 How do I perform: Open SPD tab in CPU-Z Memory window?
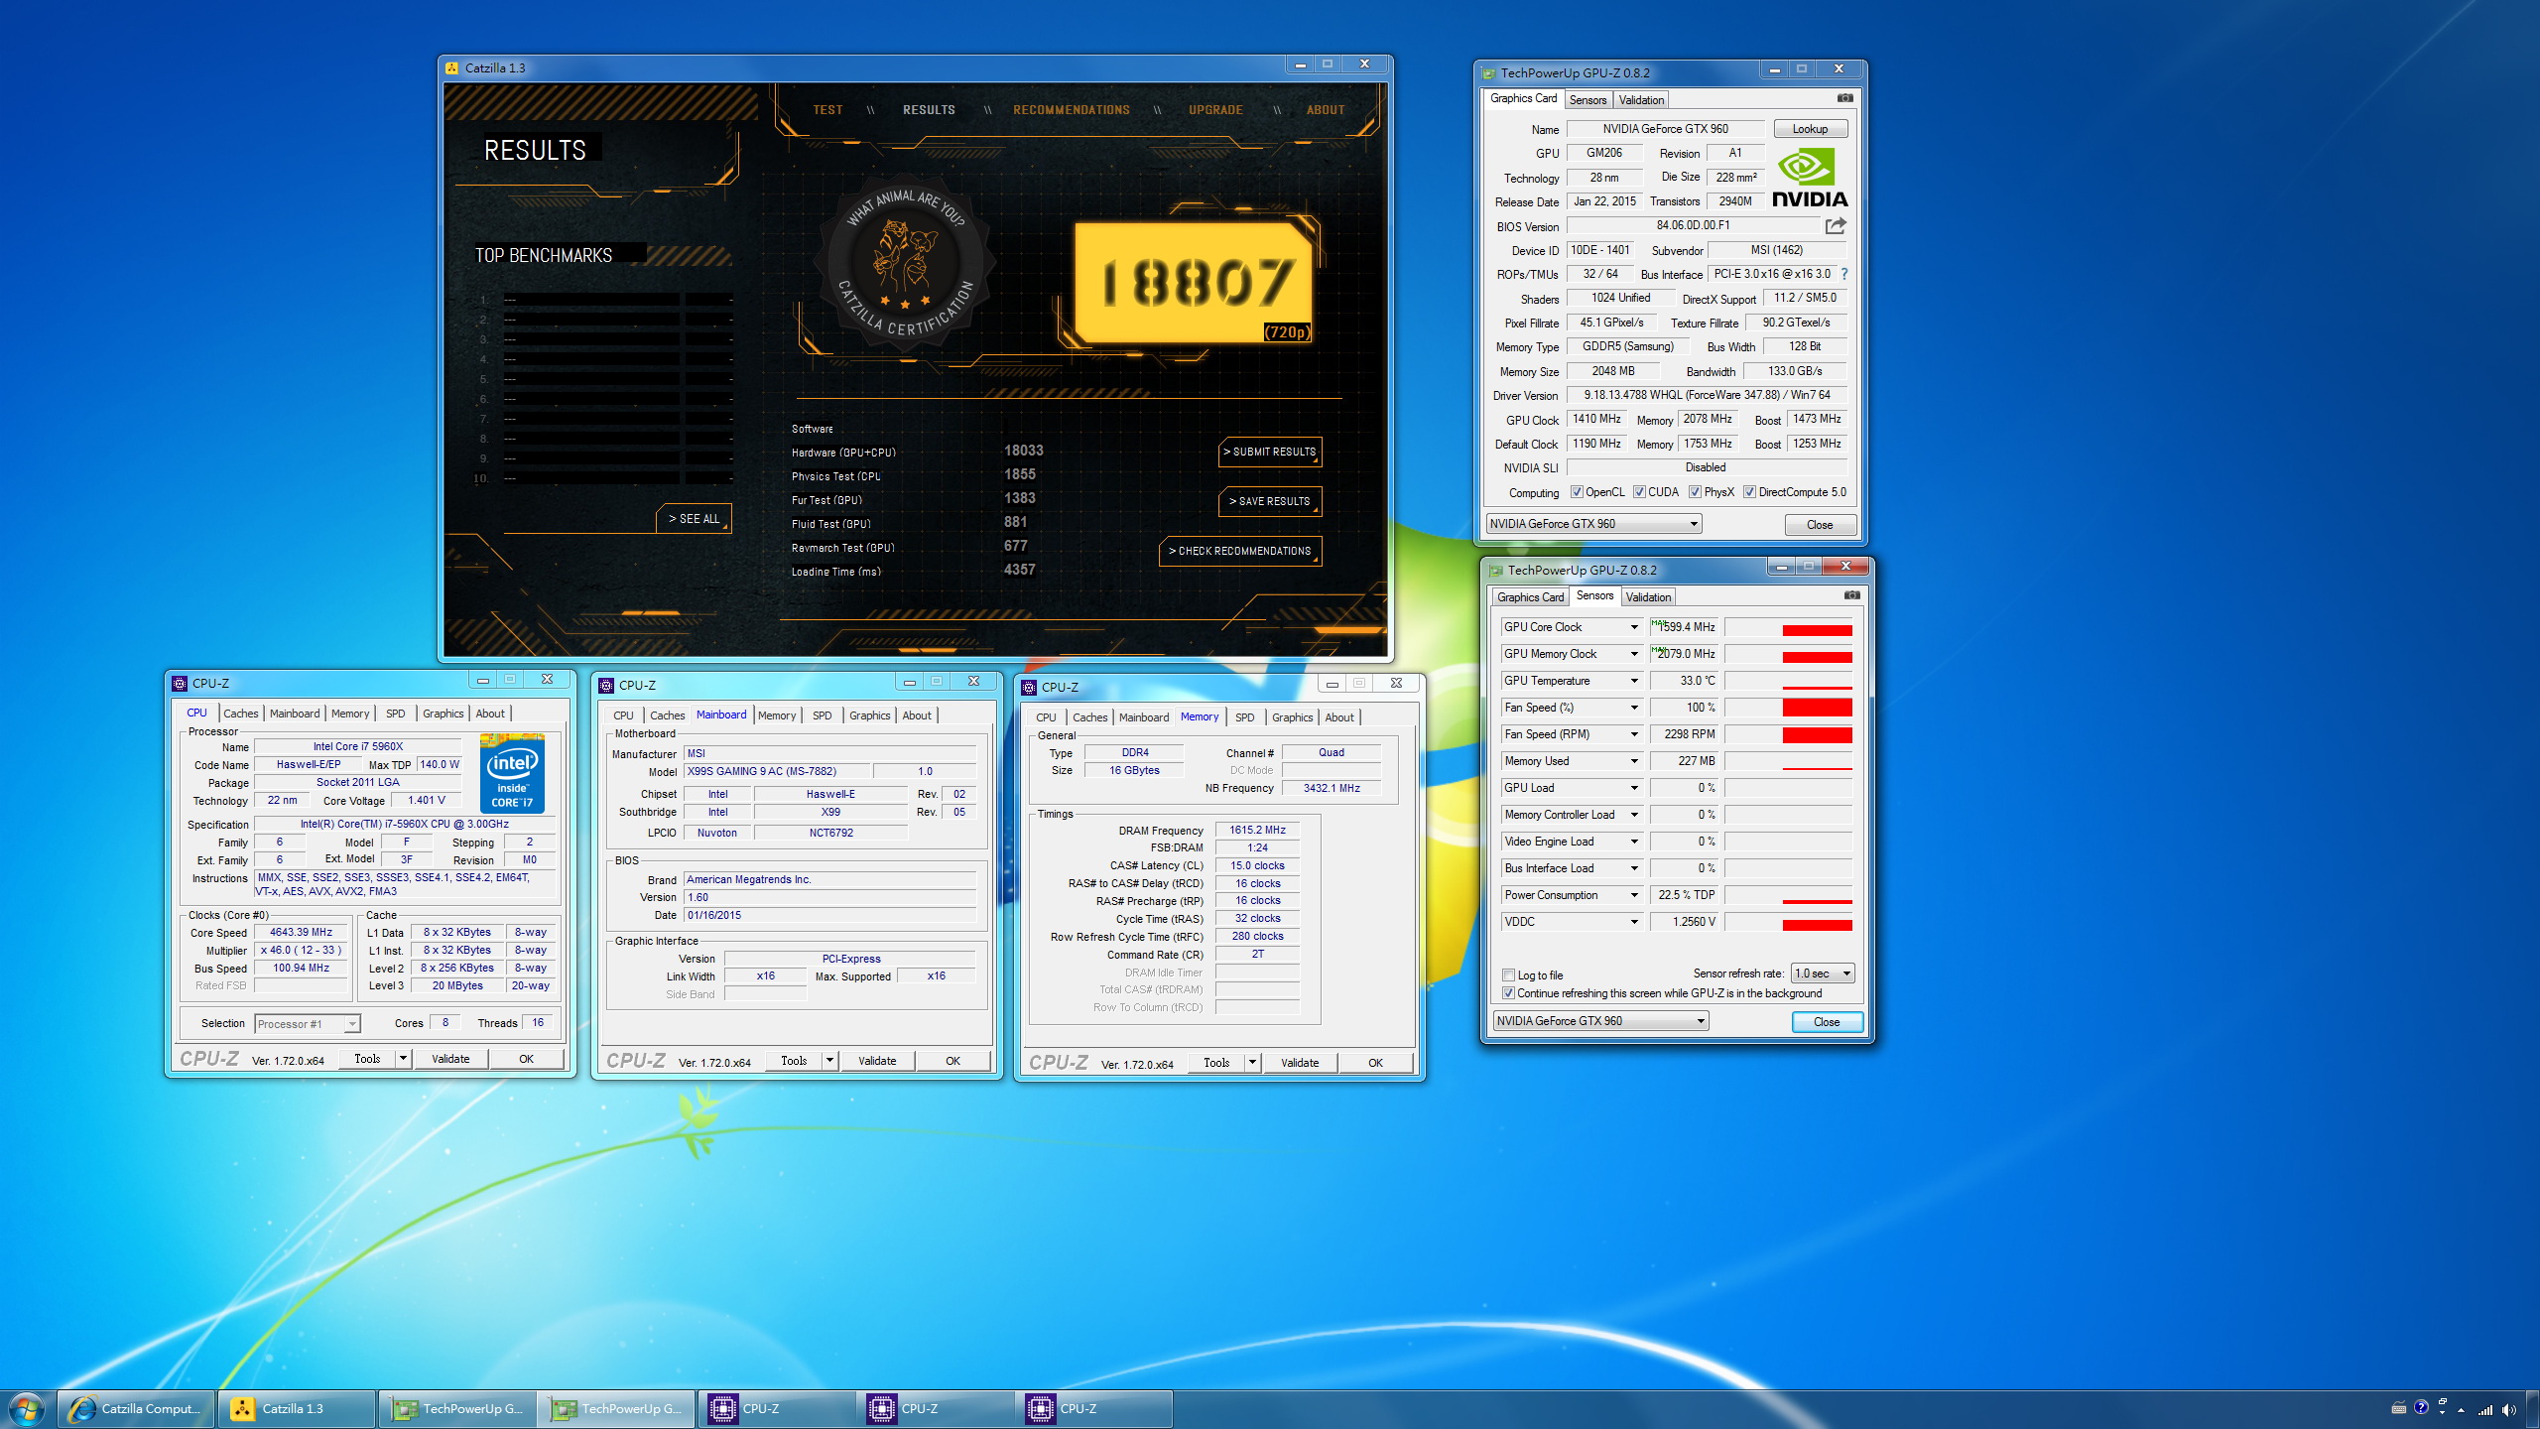coord(1244,717)
